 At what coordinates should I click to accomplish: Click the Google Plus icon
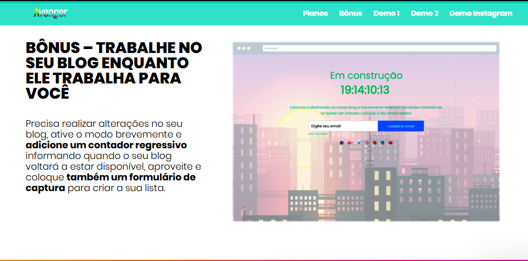pos(350,143)
